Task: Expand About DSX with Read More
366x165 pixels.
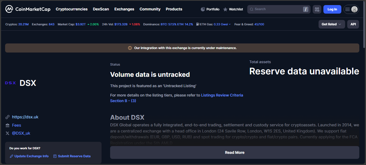Action: click(x=234, y=152)
